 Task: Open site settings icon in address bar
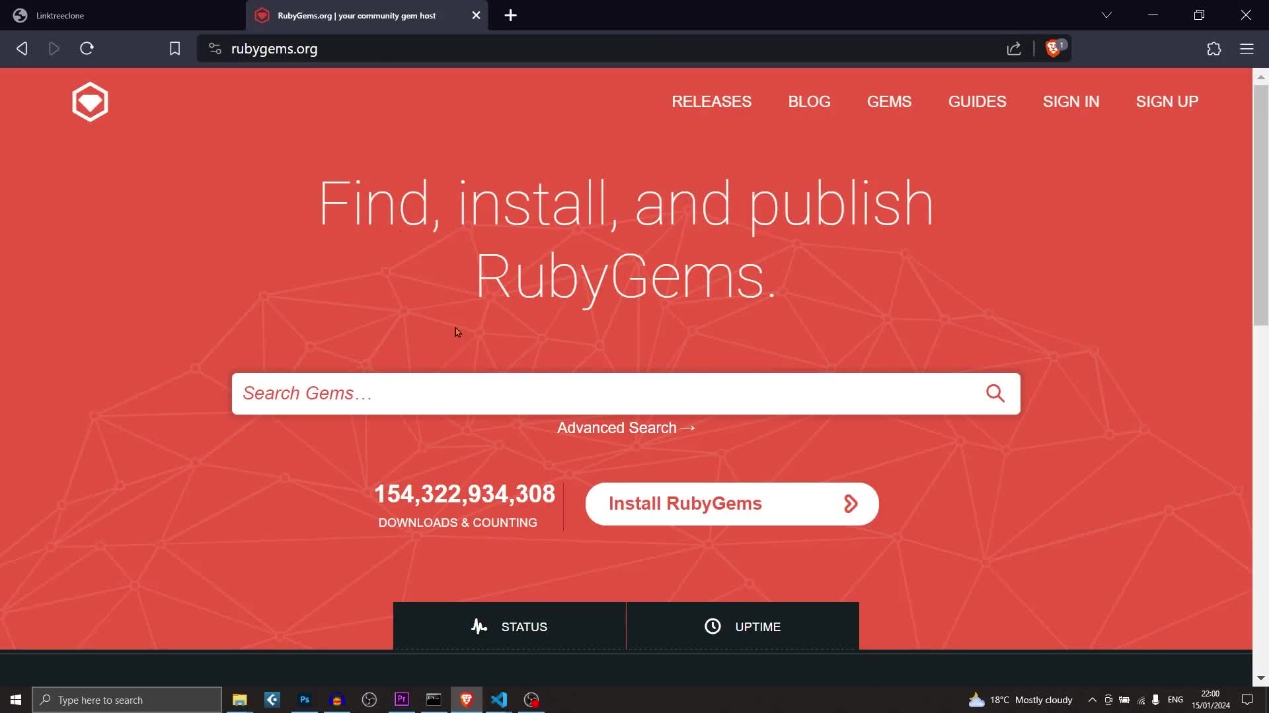214,48
